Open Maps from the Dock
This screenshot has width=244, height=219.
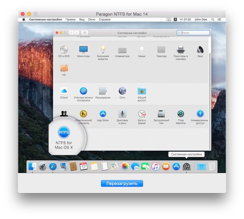coord(114,166)
